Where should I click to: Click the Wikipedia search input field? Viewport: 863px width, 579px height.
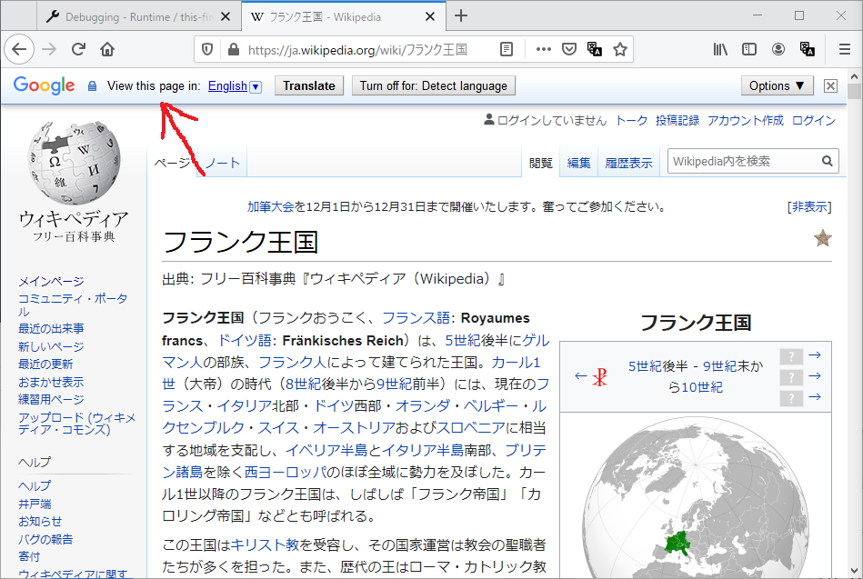[744, 161]
